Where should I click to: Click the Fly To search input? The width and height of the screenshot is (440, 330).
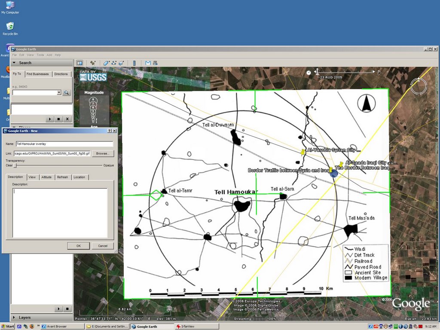click(x=35, y=93)
